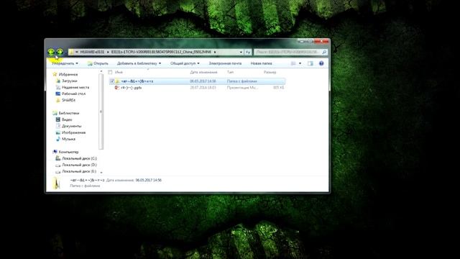
Task: Open the address bar history dropdown
Action: click(x=241, y=52)
